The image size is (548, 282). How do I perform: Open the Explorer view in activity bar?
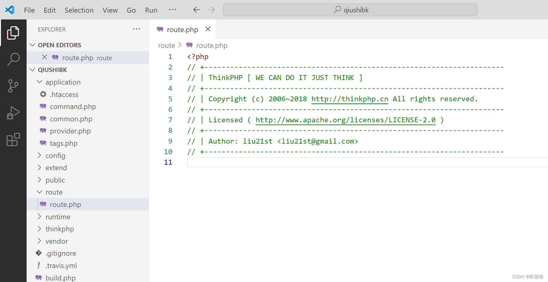(x=13, y=33)
